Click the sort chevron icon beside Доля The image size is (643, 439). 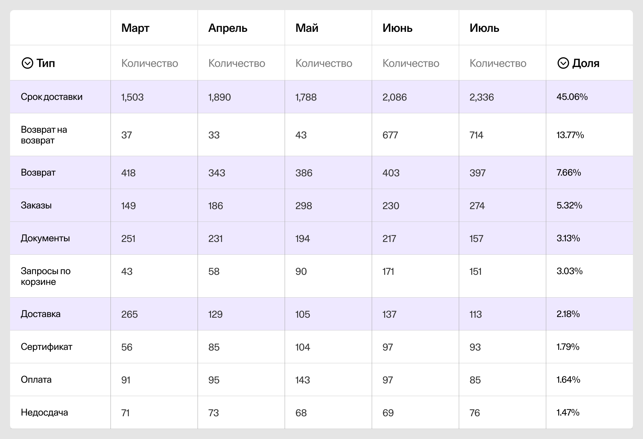point(563,63)
